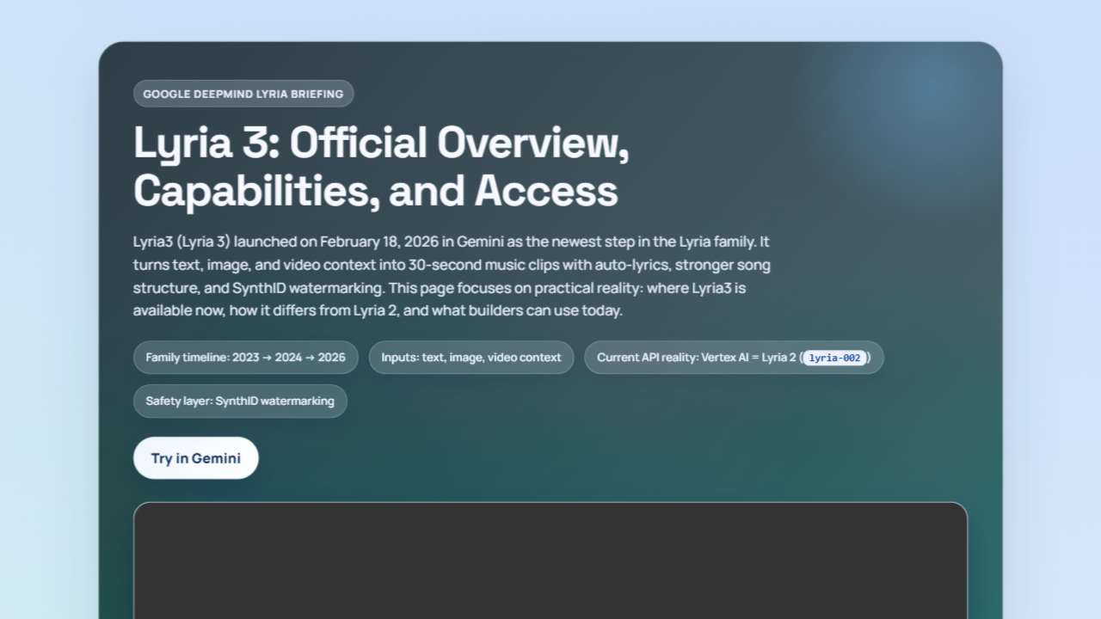The height and width of the screenshot is (619, 1101).
Task: Select the Safety layer: SynthID watermarking chip
Action: 240,401
